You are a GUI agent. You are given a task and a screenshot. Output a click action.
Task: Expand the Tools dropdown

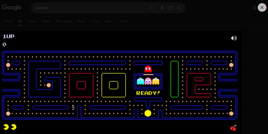pyautogui.click(x=126, y=21)
